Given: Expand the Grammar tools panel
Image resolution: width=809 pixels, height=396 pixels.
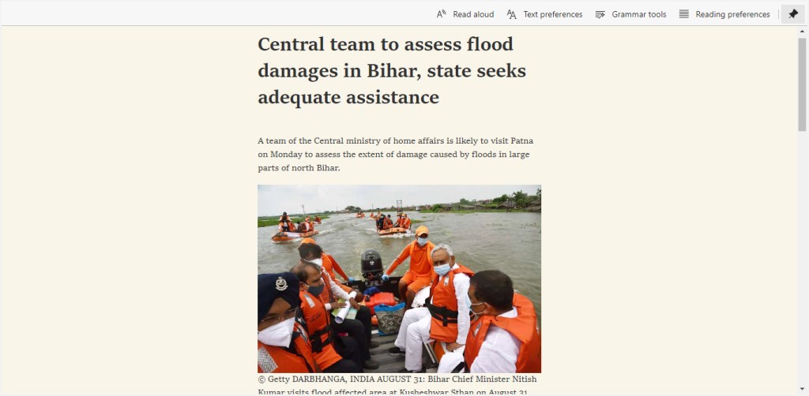Looking at the screenshot, I should 638,14.
